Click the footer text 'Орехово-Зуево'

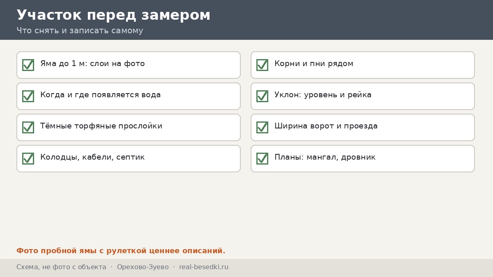click(x=143, y=267)
